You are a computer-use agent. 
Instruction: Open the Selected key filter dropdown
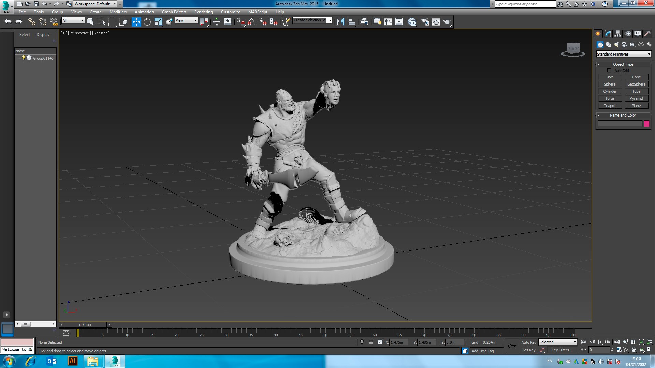pyautogui.click(x=558, y=342)
